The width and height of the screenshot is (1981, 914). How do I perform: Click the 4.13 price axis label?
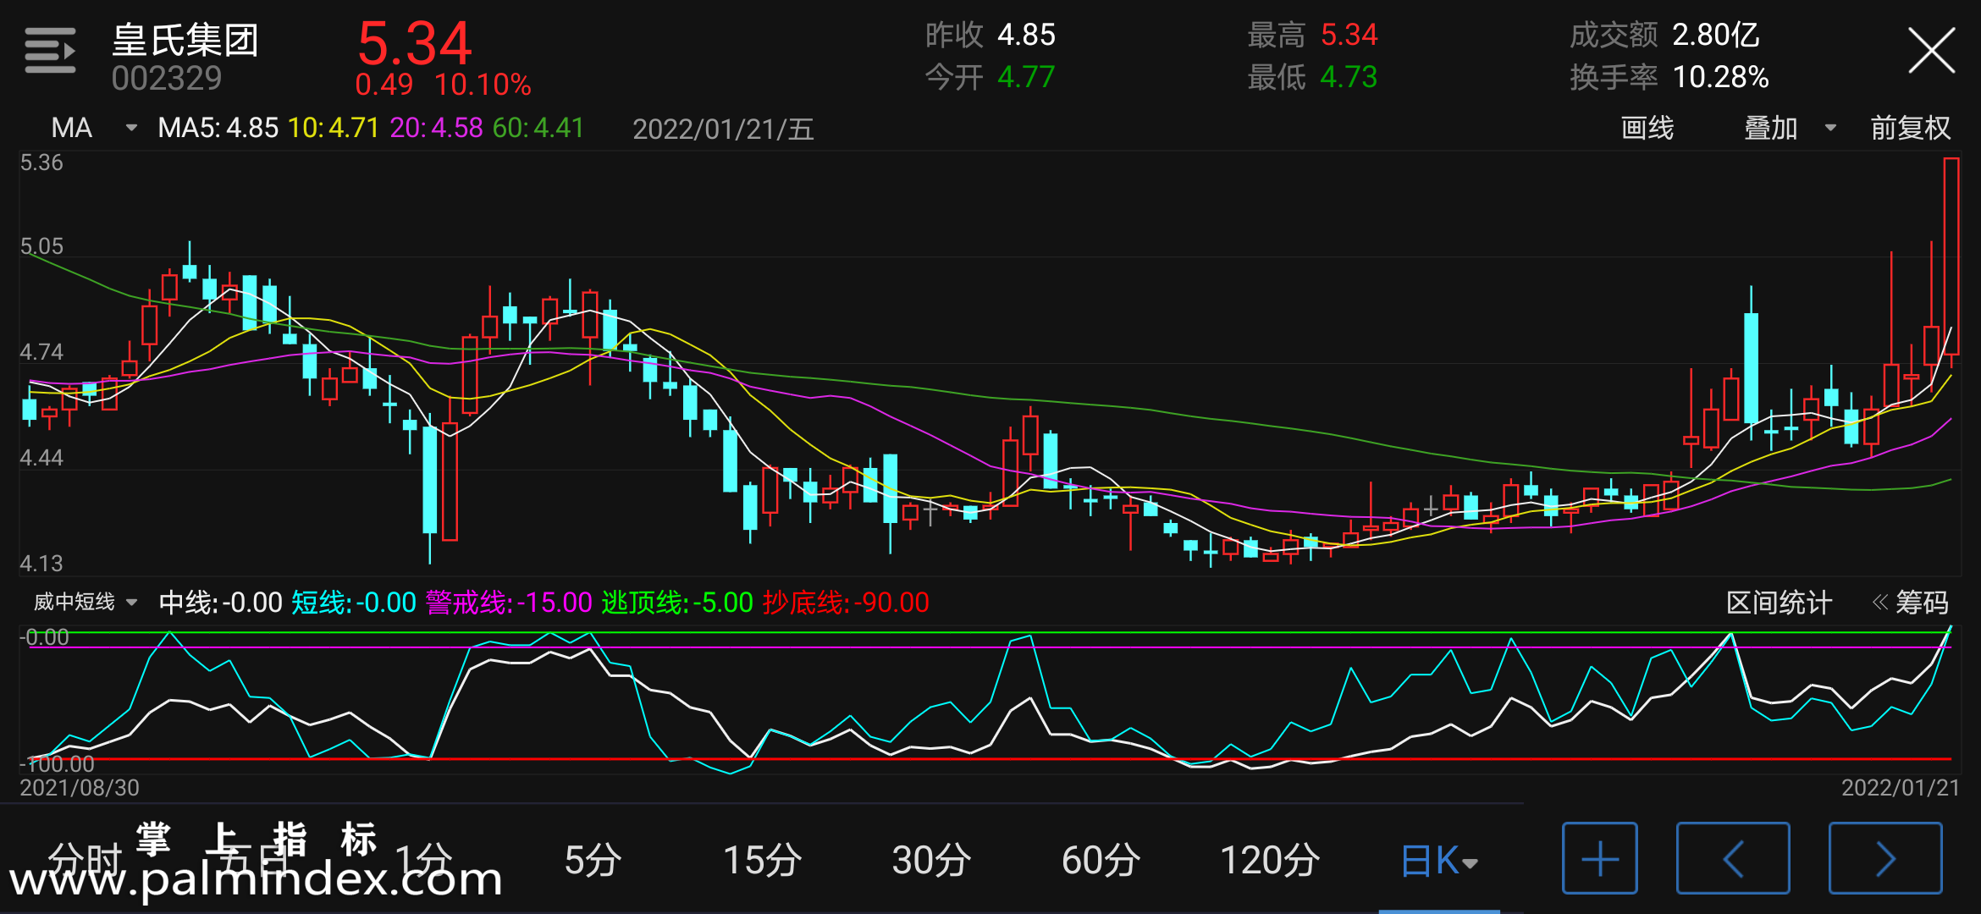click(41, 564)
